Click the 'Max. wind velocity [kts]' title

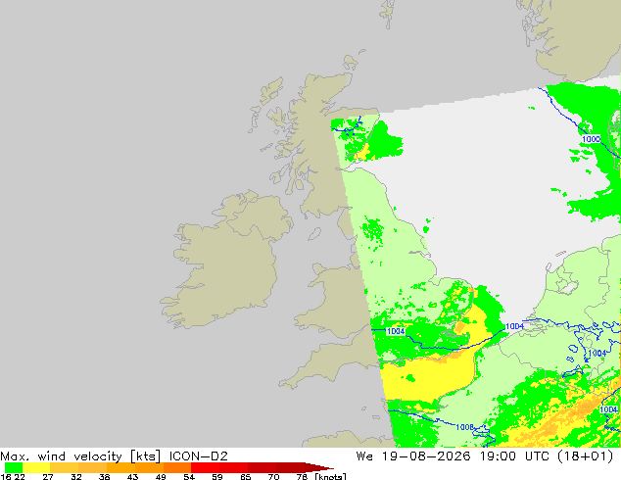[x=80, y=456]
